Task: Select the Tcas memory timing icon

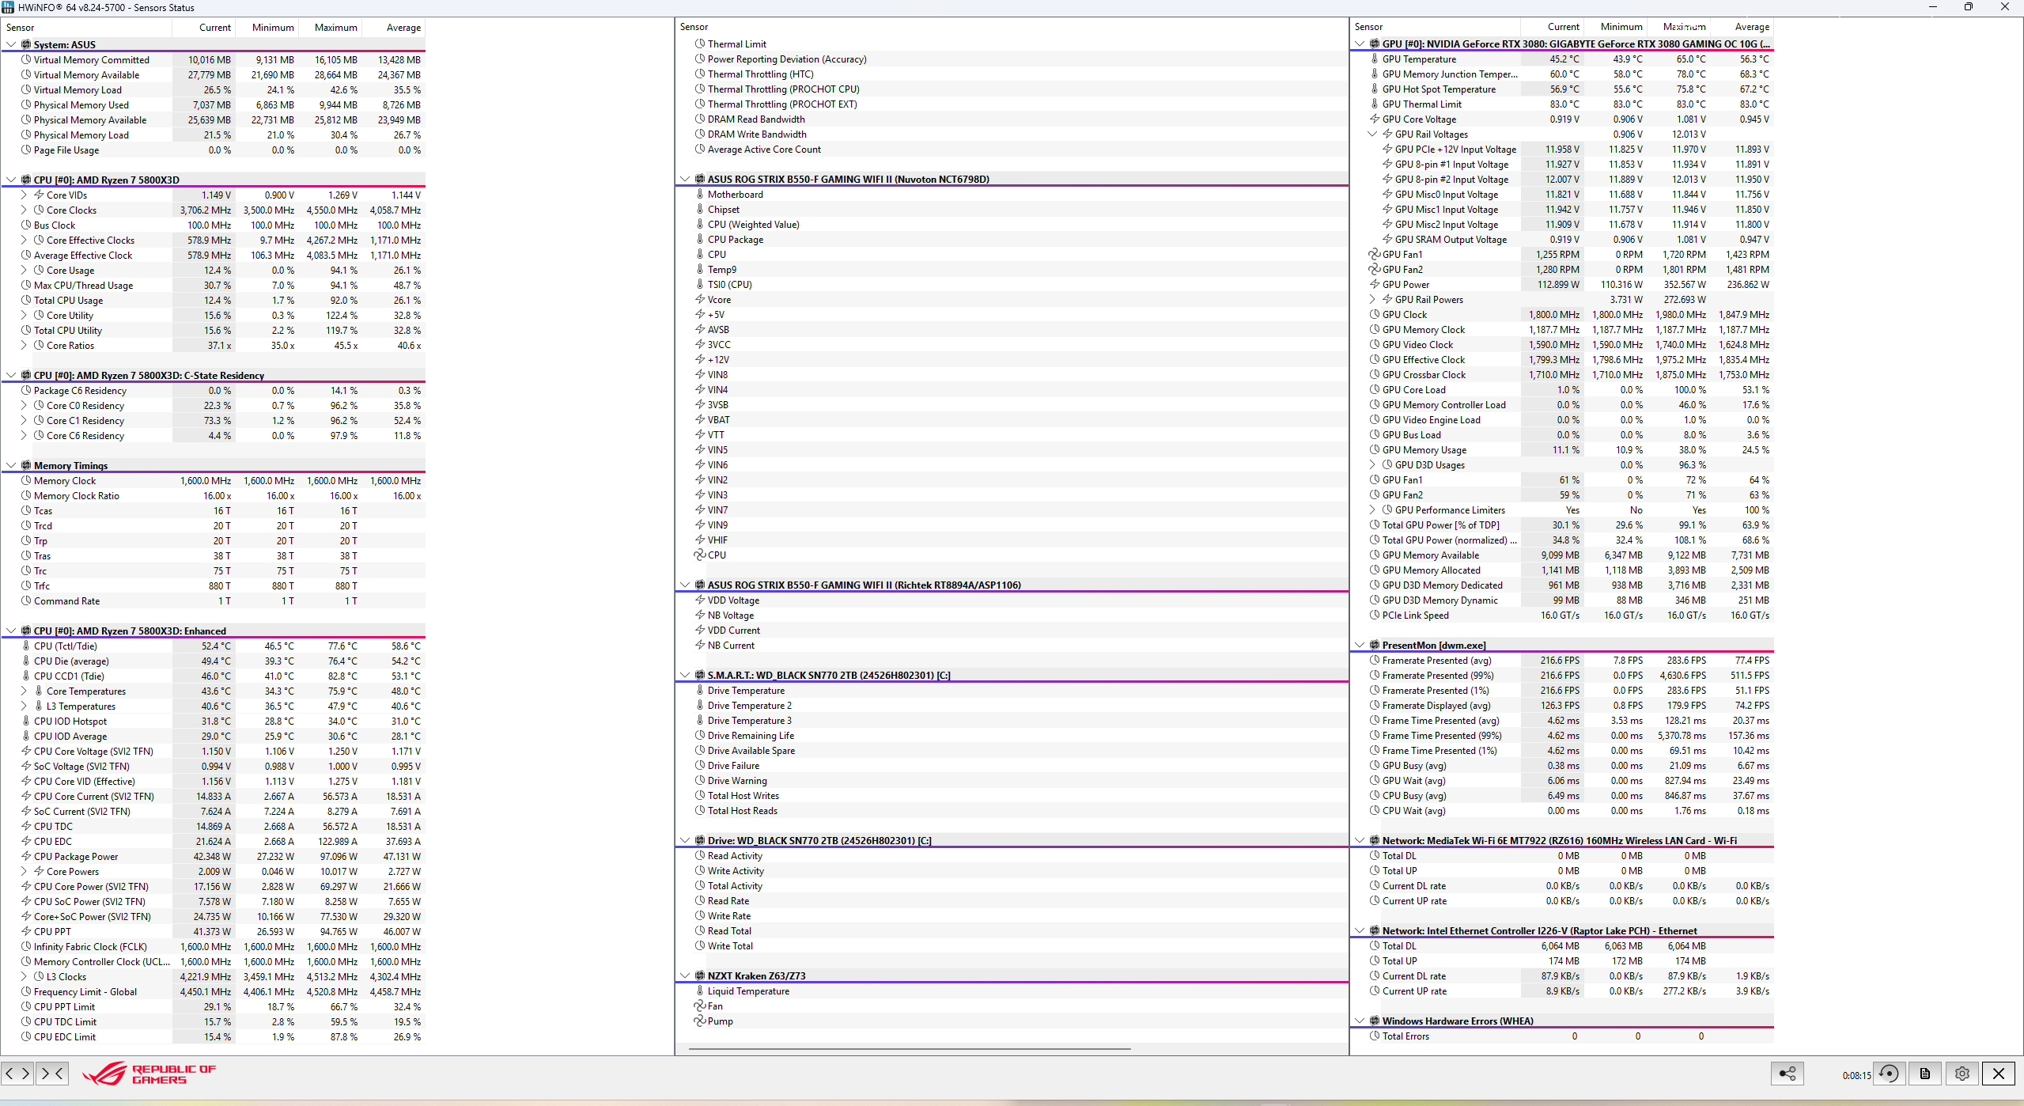Action: [26, 511]
